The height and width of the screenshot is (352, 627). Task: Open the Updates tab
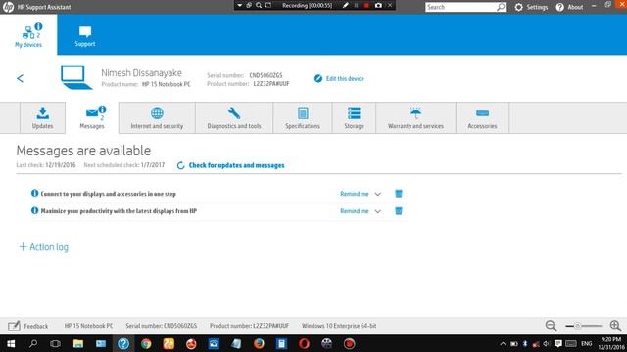[x=43, y=117]
